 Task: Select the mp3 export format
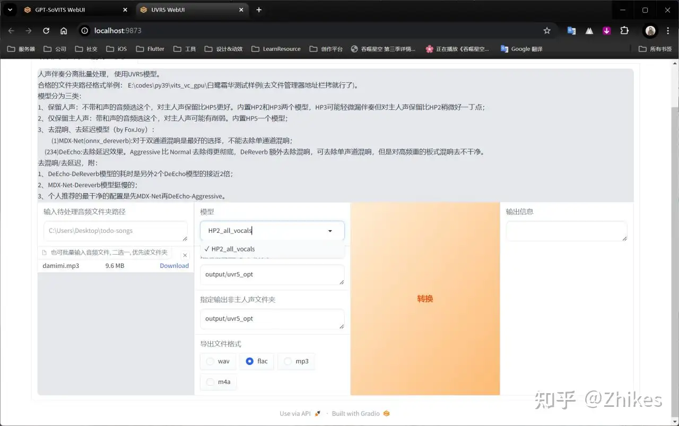pyautogui.click(x=296, y=361)
